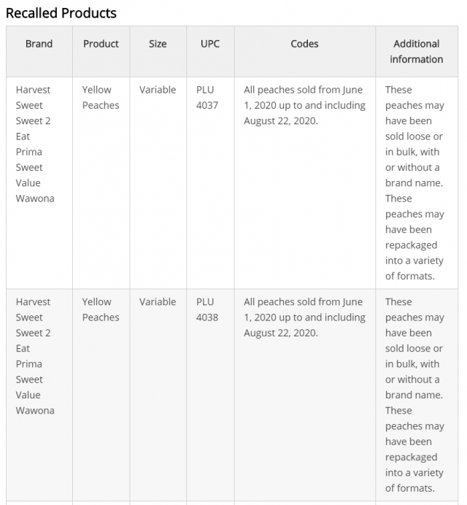Screen dimensions: 467x505
Task: Click the sale dates text in the PLU 4038 row
Action: [304, 317]
